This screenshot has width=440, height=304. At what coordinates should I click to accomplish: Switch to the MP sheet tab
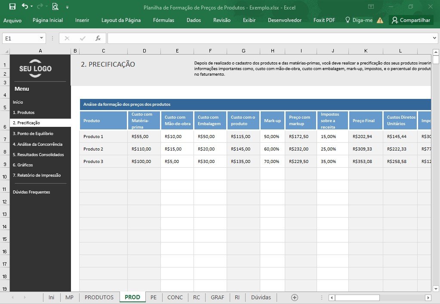(69, 297)
